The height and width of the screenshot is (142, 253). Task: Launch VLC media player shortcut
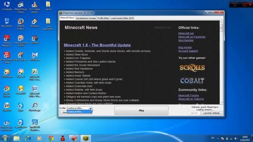(34, 7)
